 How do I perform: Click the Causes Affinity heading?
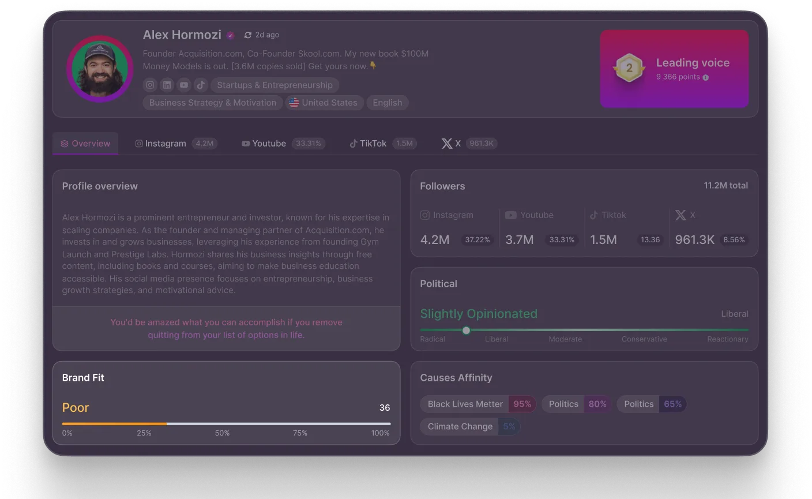pyautogui.click(x=456, y=378)
